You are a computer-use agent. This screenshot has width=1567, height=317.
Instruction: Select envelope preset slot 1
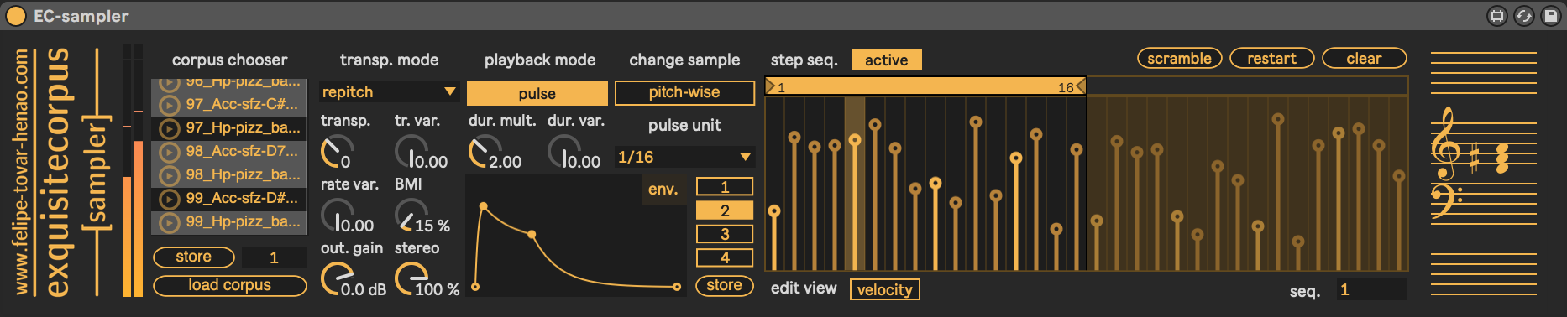coord(725,187)
